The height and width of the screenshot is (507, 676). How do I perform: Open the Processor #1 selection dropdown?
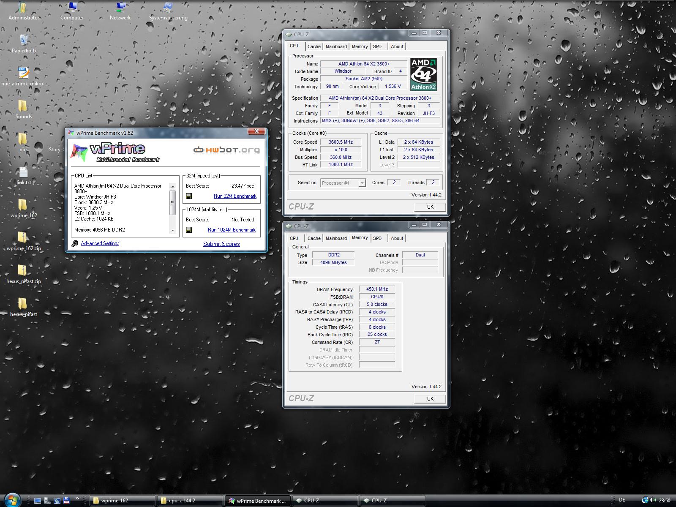click(x=343, y=183)
